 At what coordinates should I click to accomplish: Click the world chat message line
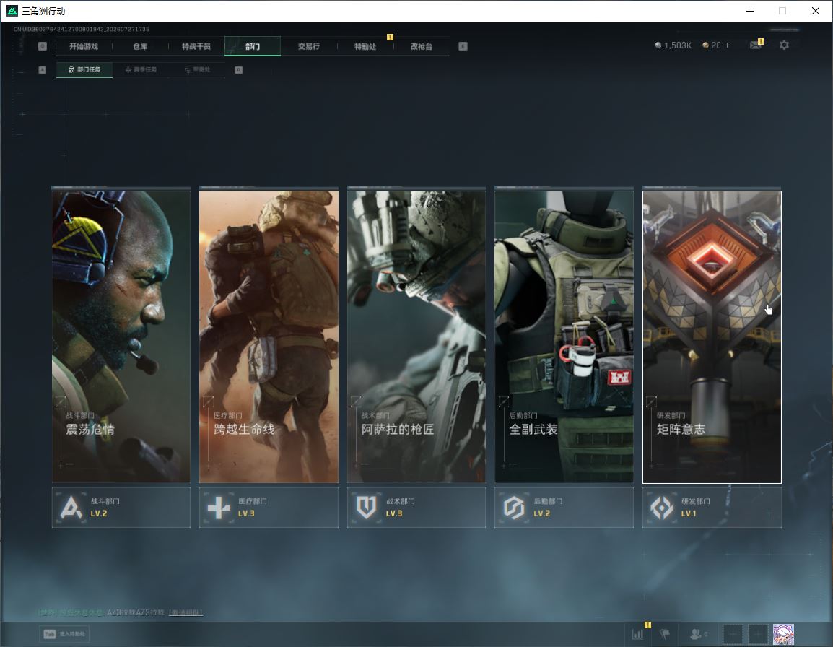click(x=120, y=612)
